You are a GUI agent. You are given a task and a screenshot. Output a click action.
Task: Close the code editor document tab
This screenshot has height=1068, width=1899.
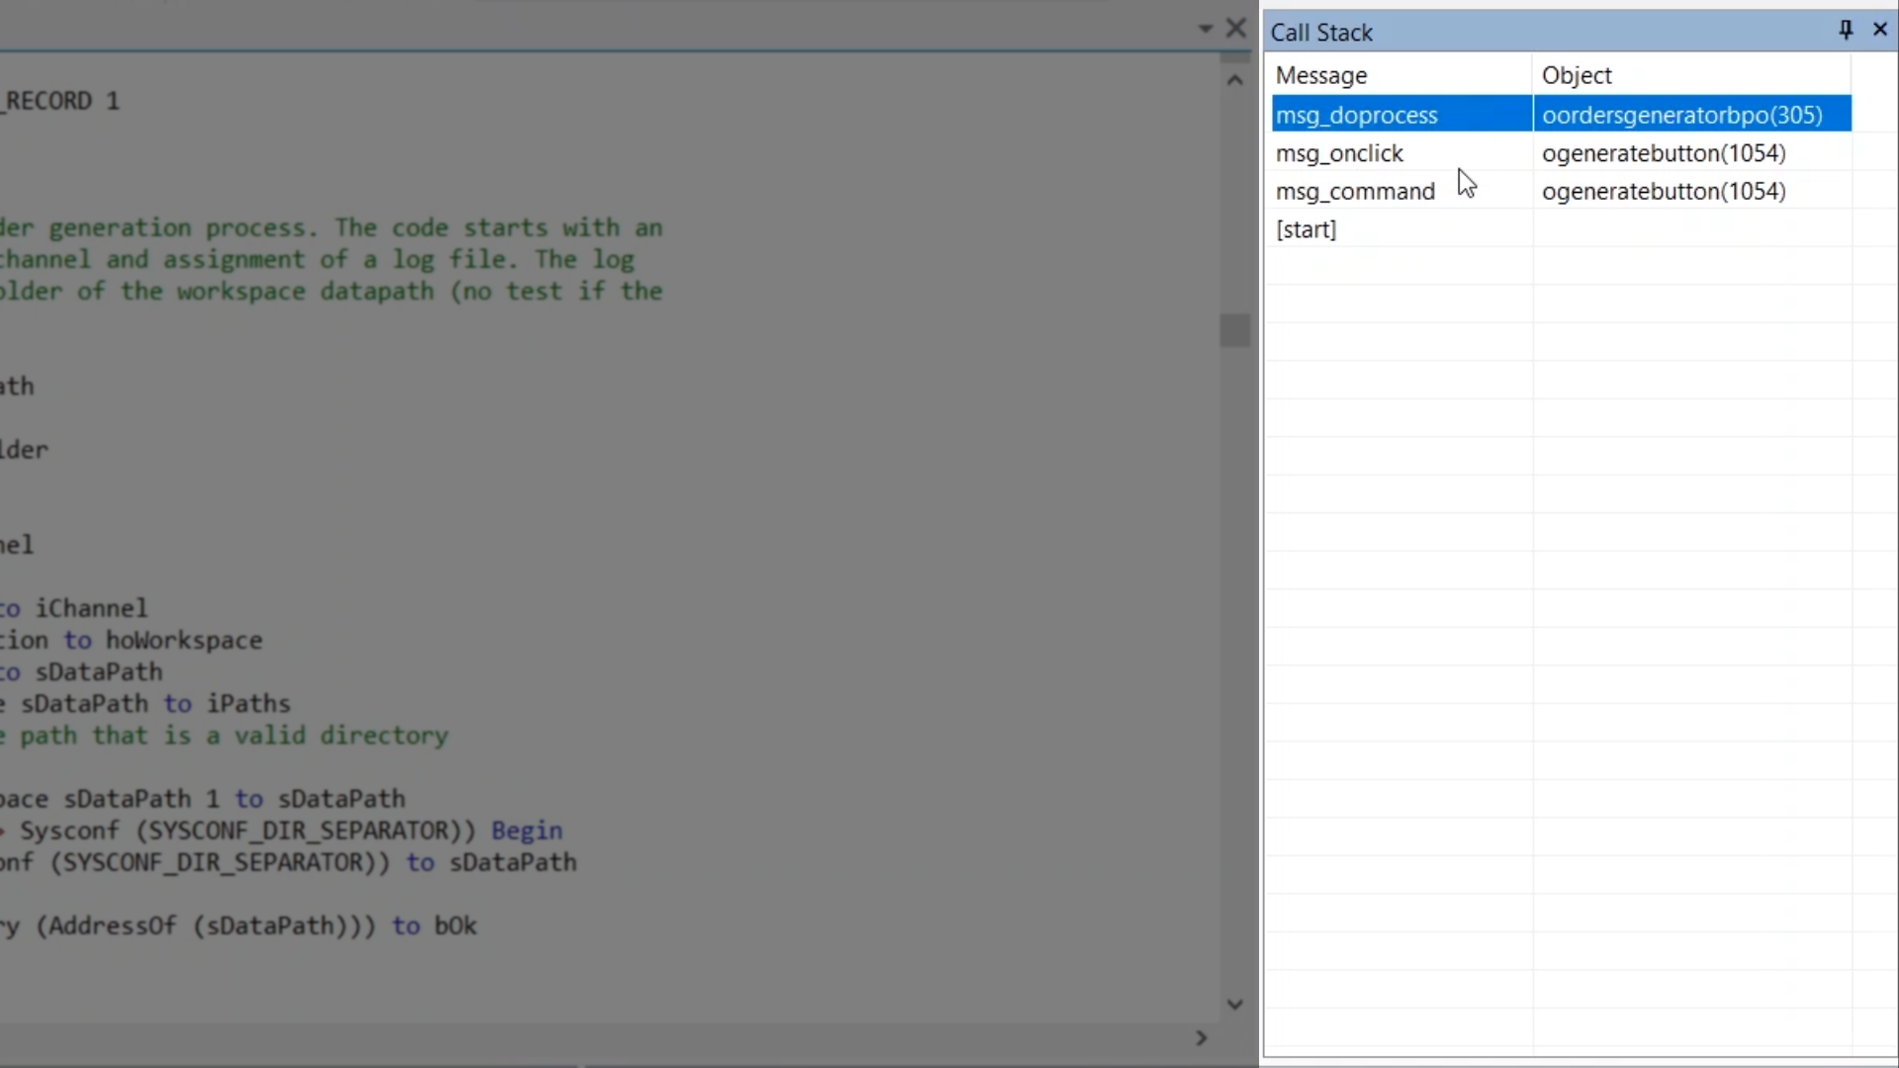(x=1236, y=28)
